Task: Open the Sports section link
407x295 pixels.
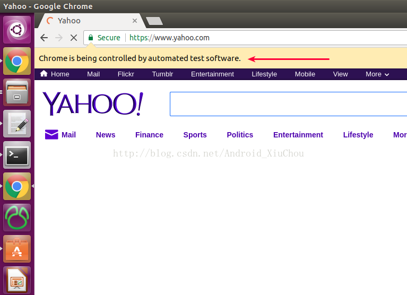Action: click(195, 135)
